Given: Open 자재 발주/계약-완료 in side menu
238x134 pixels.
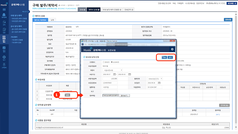Looking at the screenshot, I should pos(18,21).
